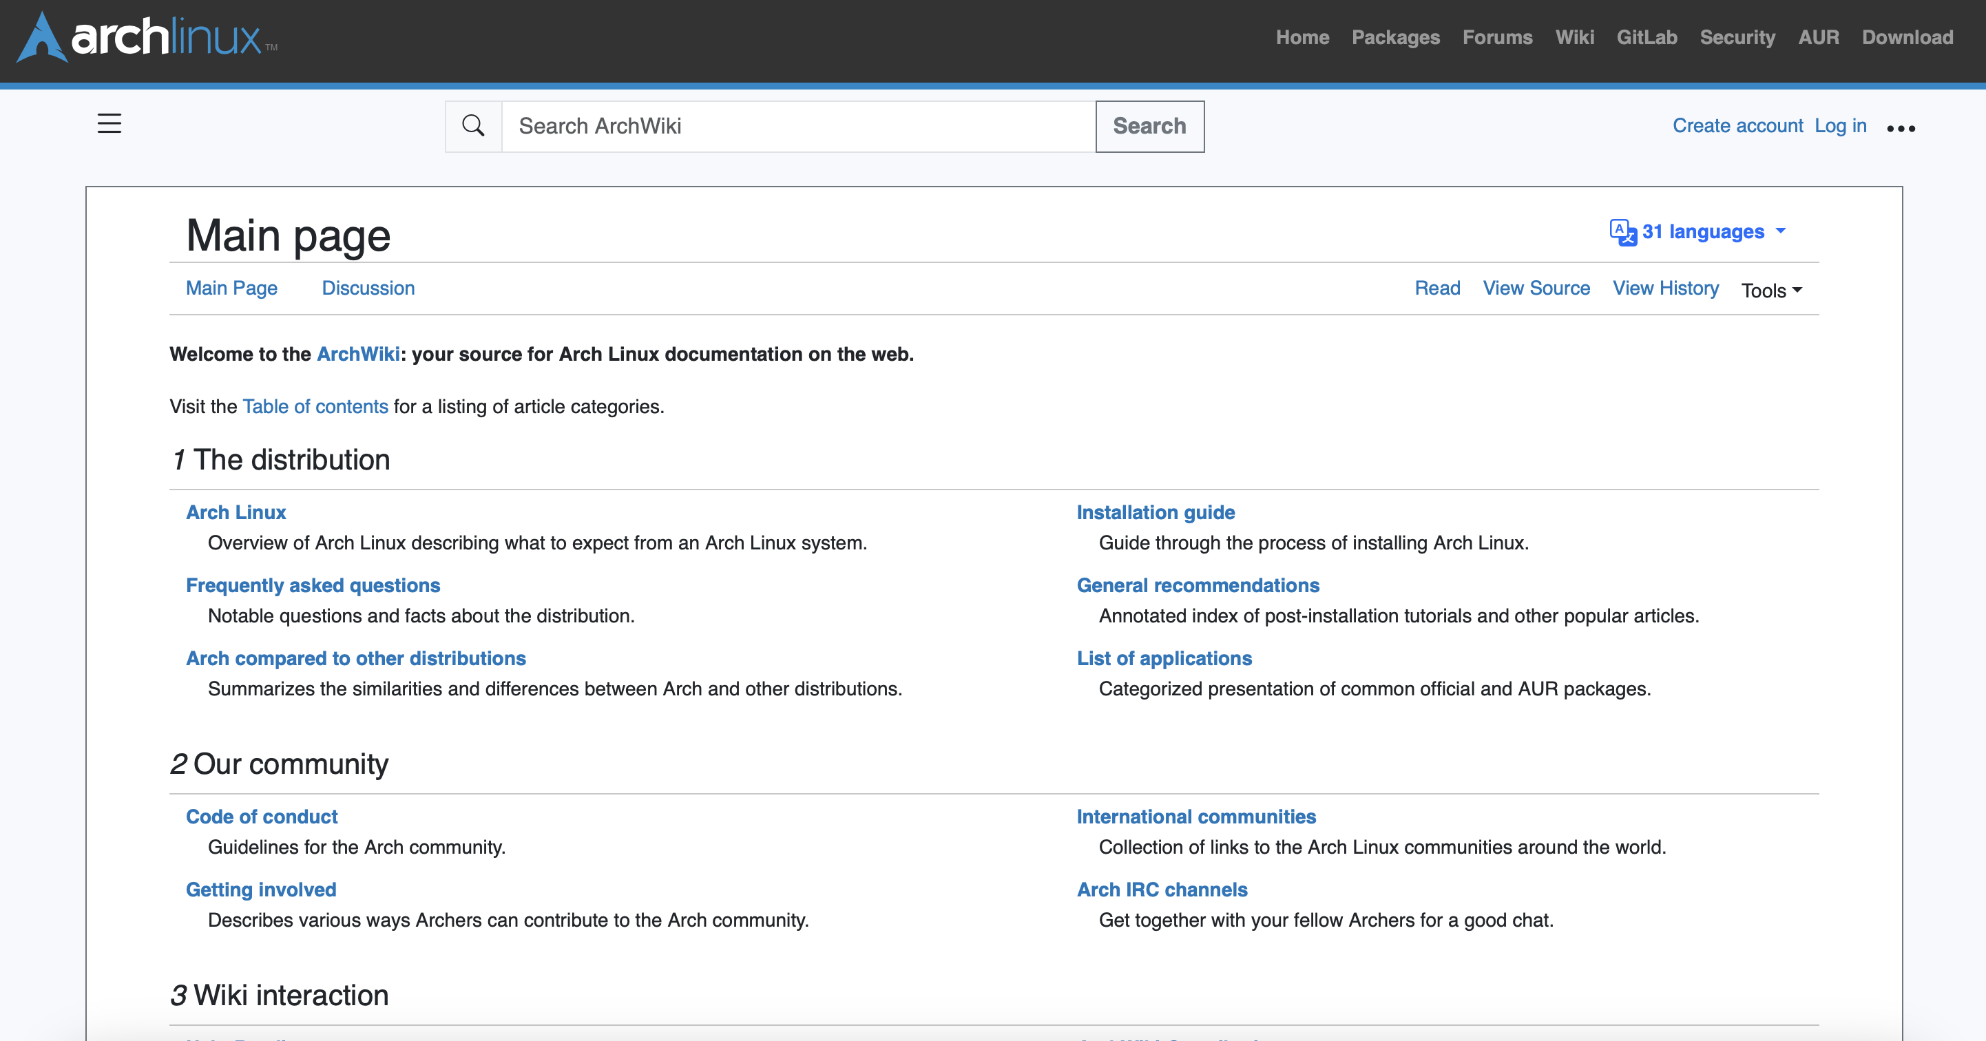Open the hamburger sidebar menu
The image size is (1986, 1041).
[109, 124]
